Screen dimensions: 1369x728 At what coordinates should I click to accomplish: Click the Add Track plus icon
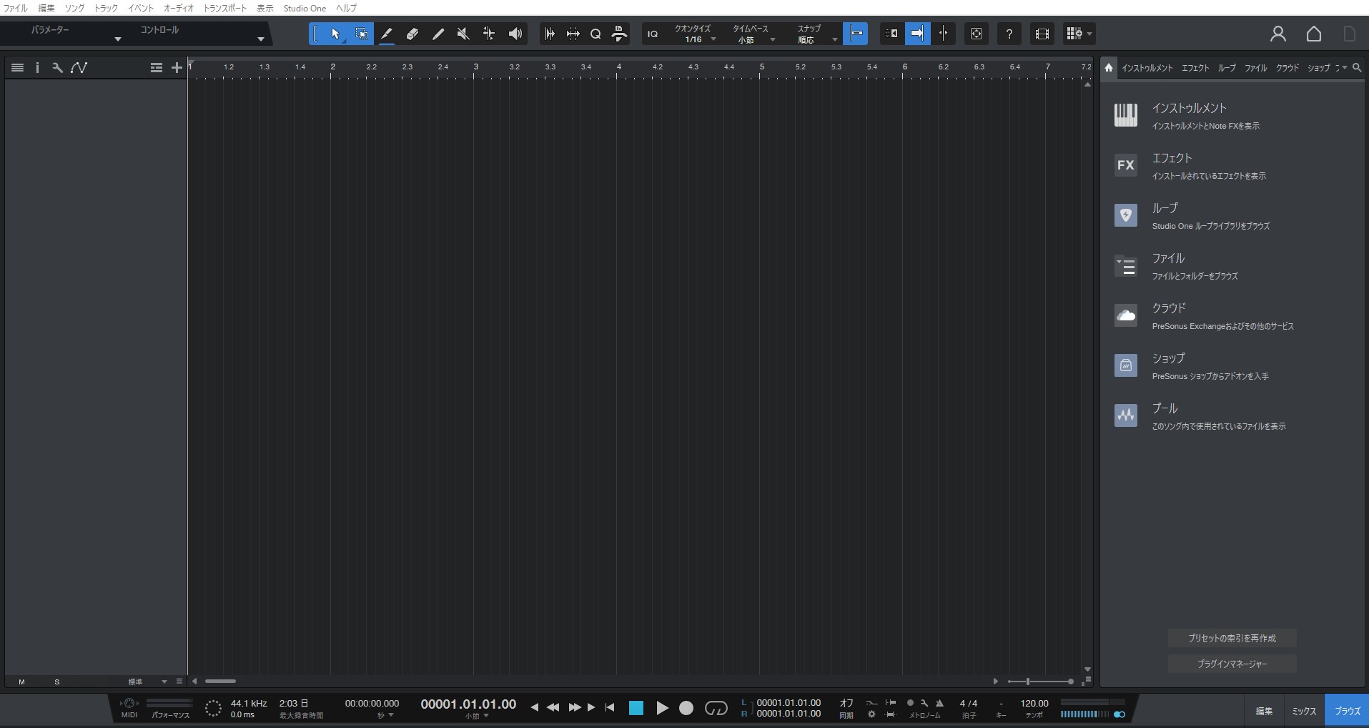(177, 67)
